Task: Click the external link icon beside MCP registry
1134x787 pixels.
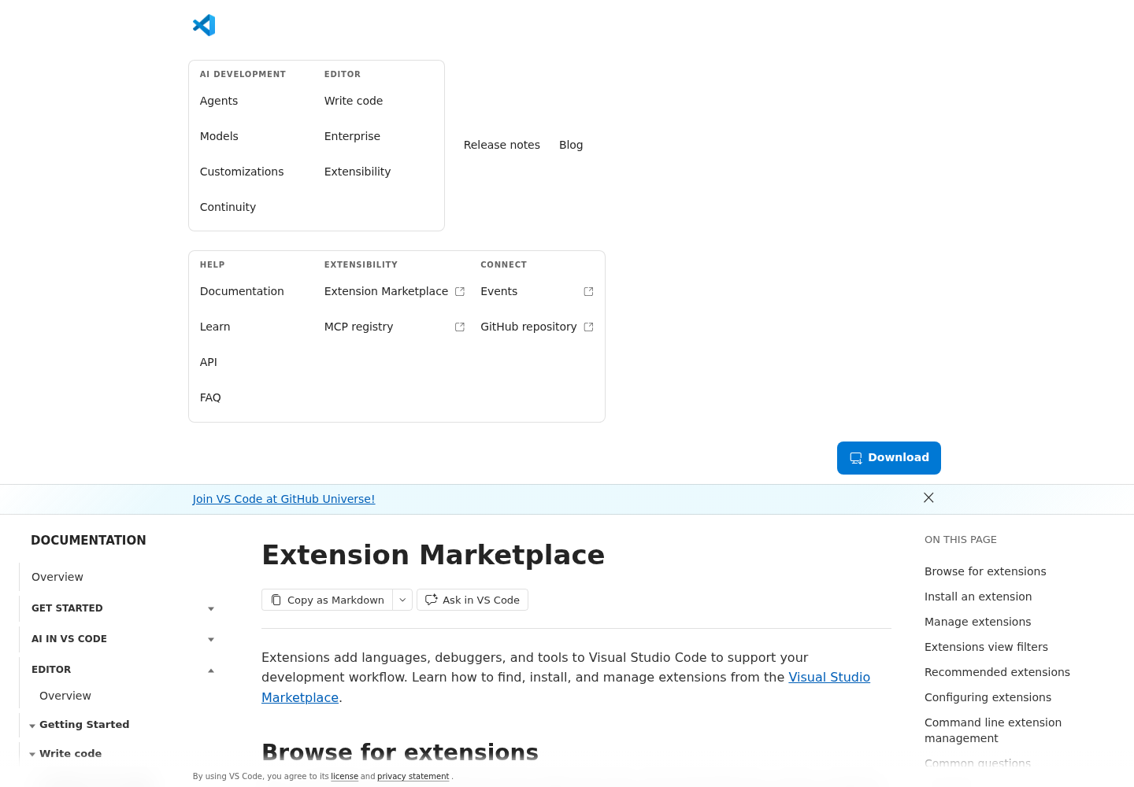Action: coord(460,327)
